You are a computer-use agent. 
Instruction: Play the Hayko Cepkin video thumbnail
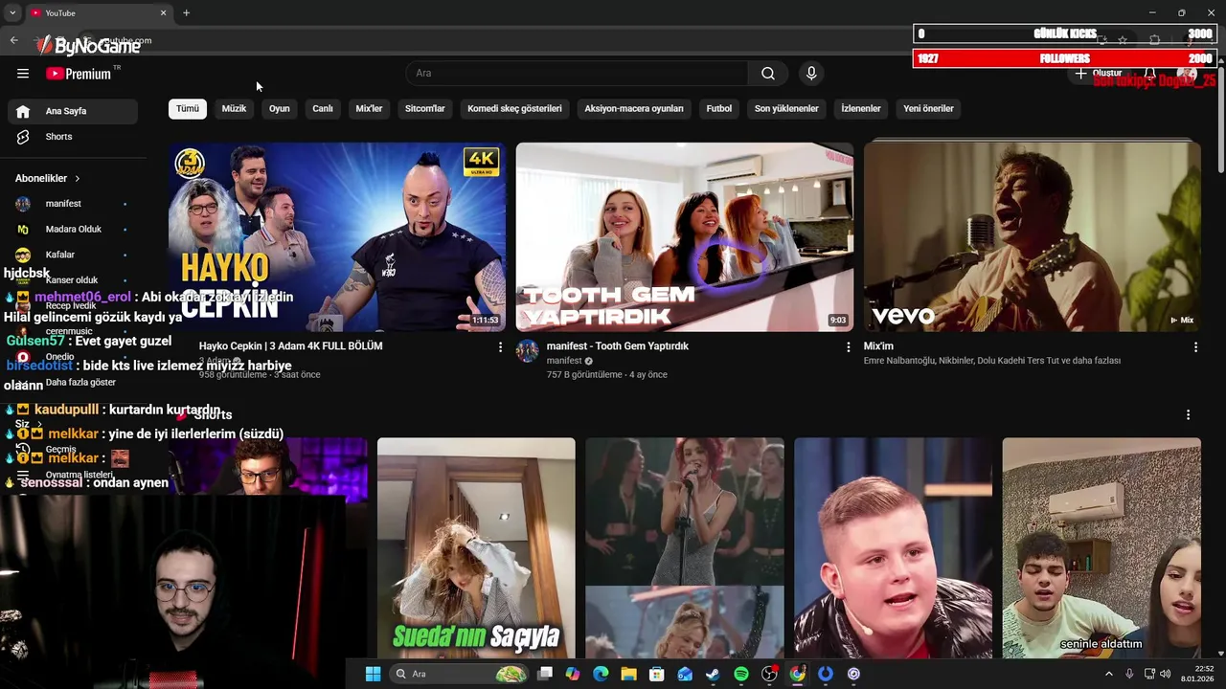pos(337,237)
